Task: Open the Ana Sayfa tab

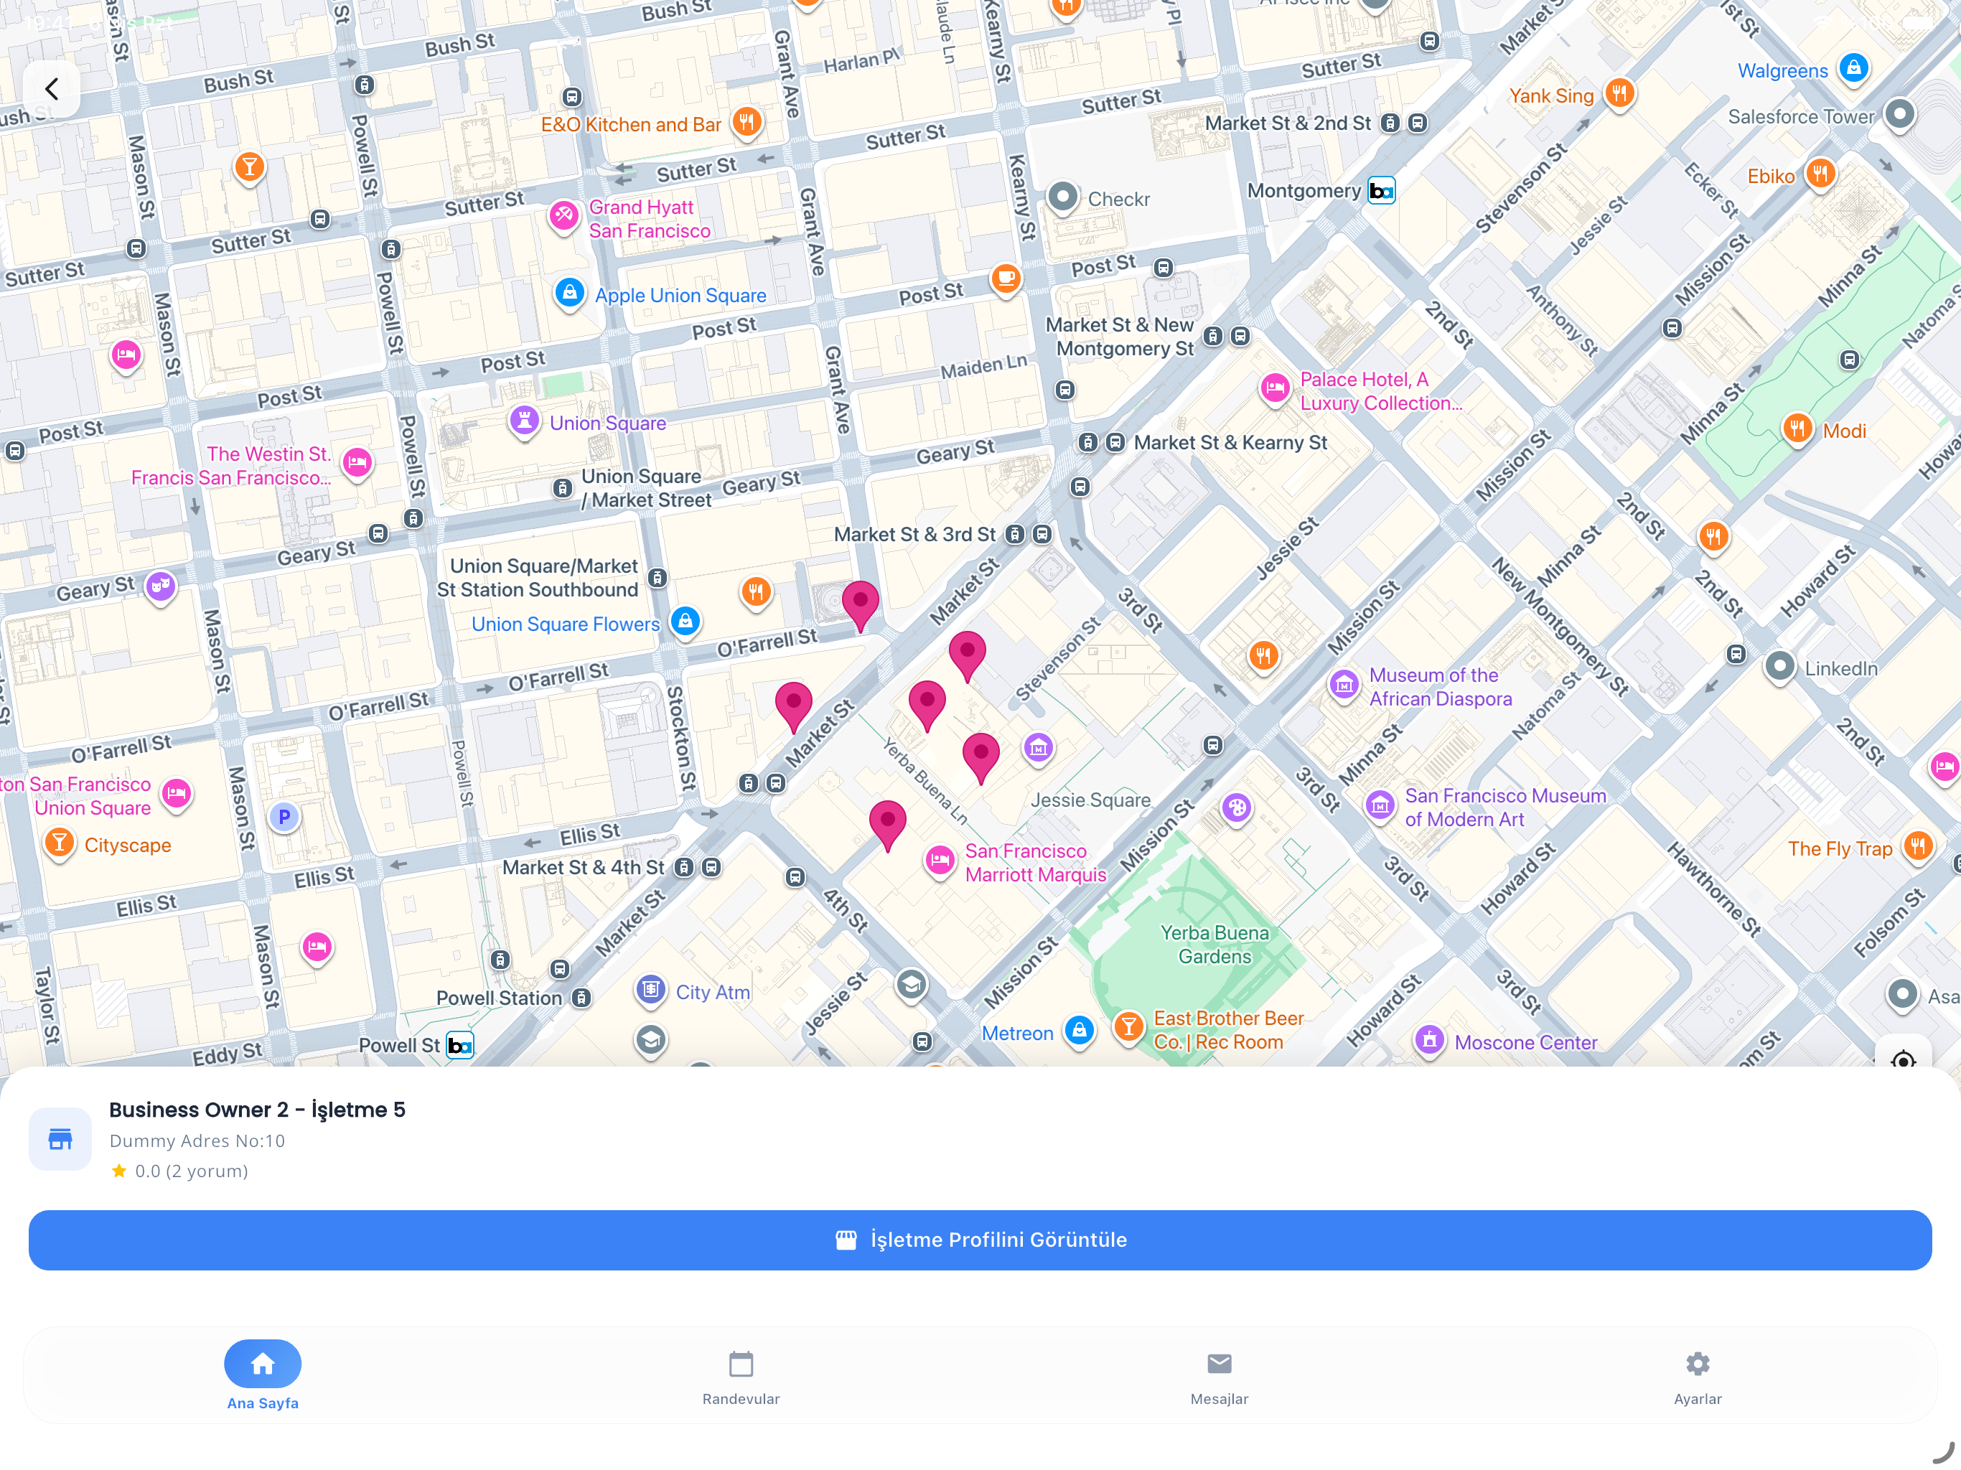Action: point(263,1375)
